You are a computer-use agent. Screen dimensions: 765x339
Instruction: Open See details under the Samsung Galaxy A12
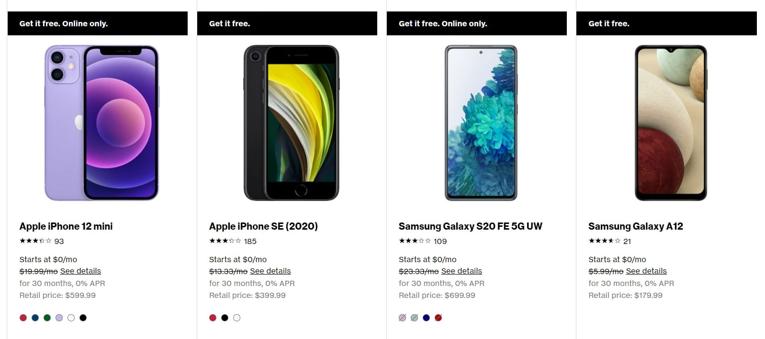647,271
